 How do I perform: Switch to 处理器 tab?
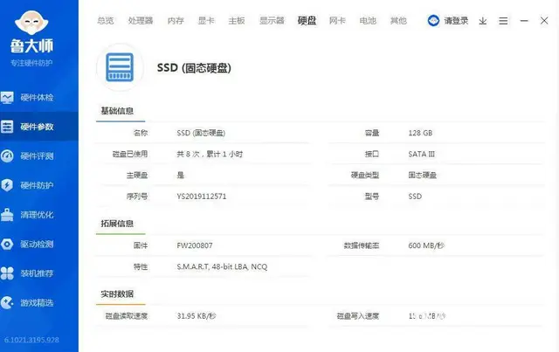point(141,21)
